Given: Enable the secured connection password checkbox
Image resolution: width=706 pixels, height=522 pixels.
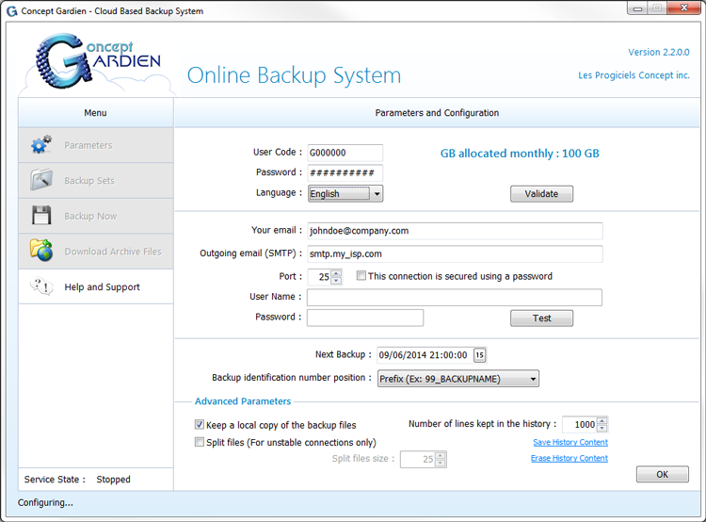Looking at the screenshot, I should coord(361,276).
